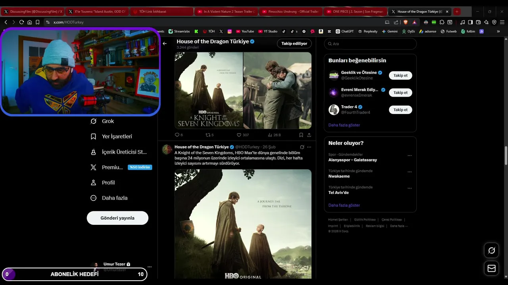Open İçerik Üreticisi Stüdyosu sidebar item

[x=119, y=152]
